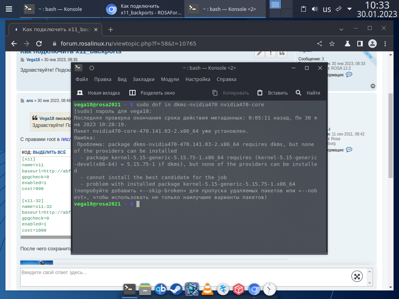
Task: Click Konsole window menu icon in title bar
Action: tap(78, 68)
